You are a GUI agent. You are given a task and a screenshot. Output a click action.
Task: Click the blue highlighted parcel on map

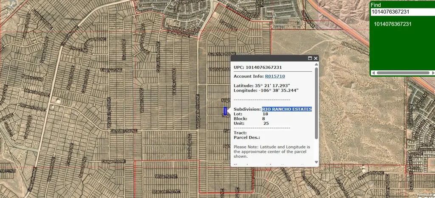pos(225,111)
